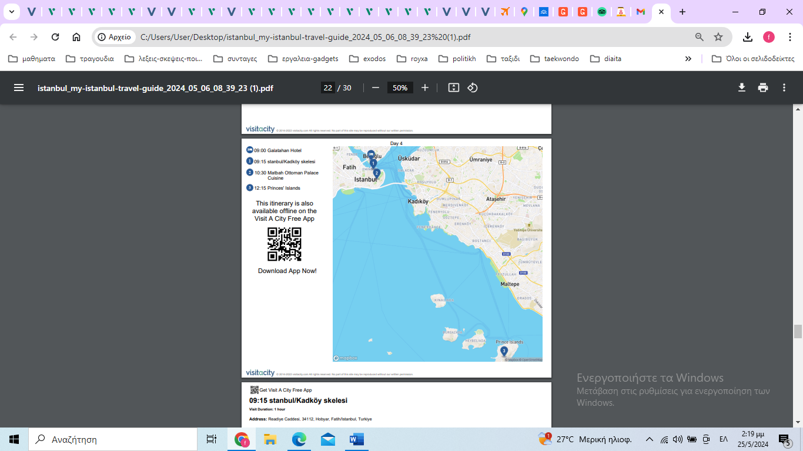Click the Αρχείο site info chip
This screenshot has height=451, width=803.
coord(114,37)
